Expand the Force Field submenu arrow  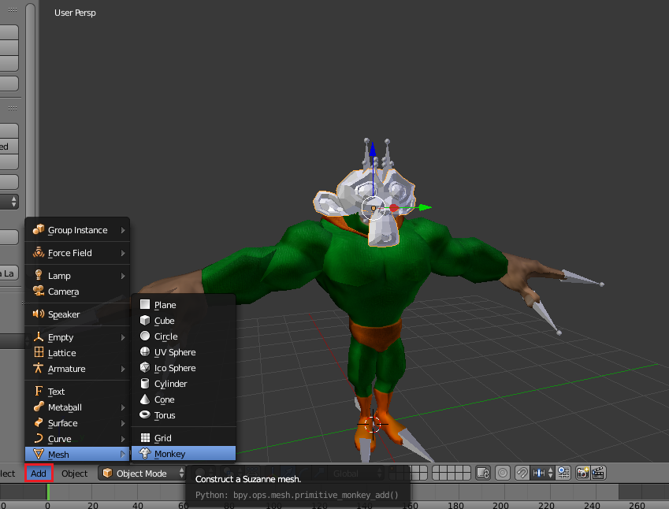123,253
